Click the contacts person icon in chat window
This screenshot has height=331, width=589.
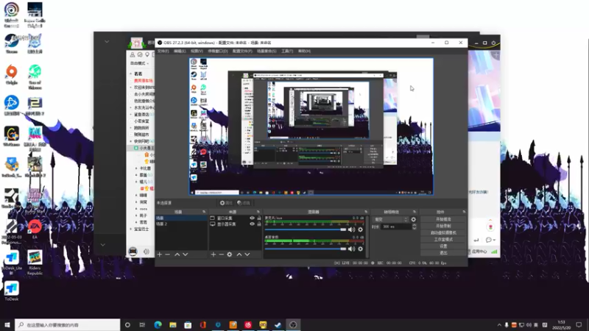click(133, 54)
